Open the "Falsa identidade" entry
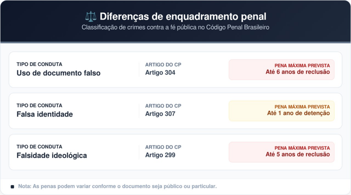Image resolution: width=351 pixels, height=195 pixels. 45,114
